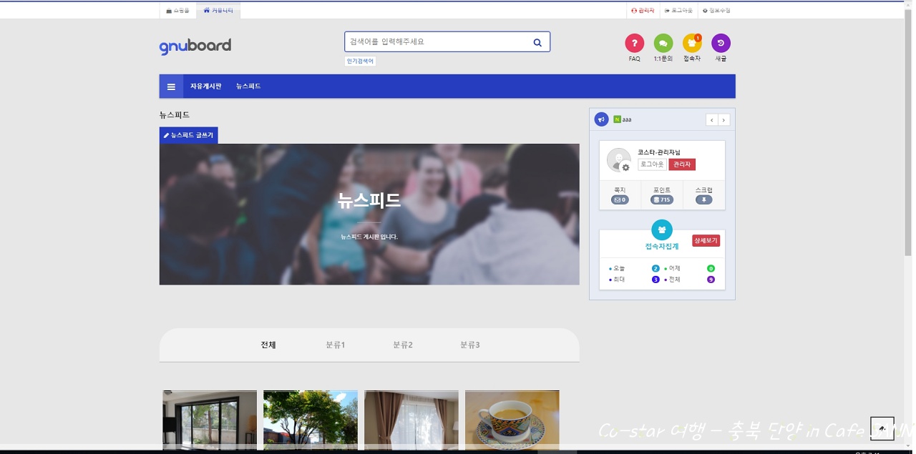Open 자유게시판 in navigation bar
This screenshot has height=454, width=916.
pyautogui.click(x=205, y=87)
